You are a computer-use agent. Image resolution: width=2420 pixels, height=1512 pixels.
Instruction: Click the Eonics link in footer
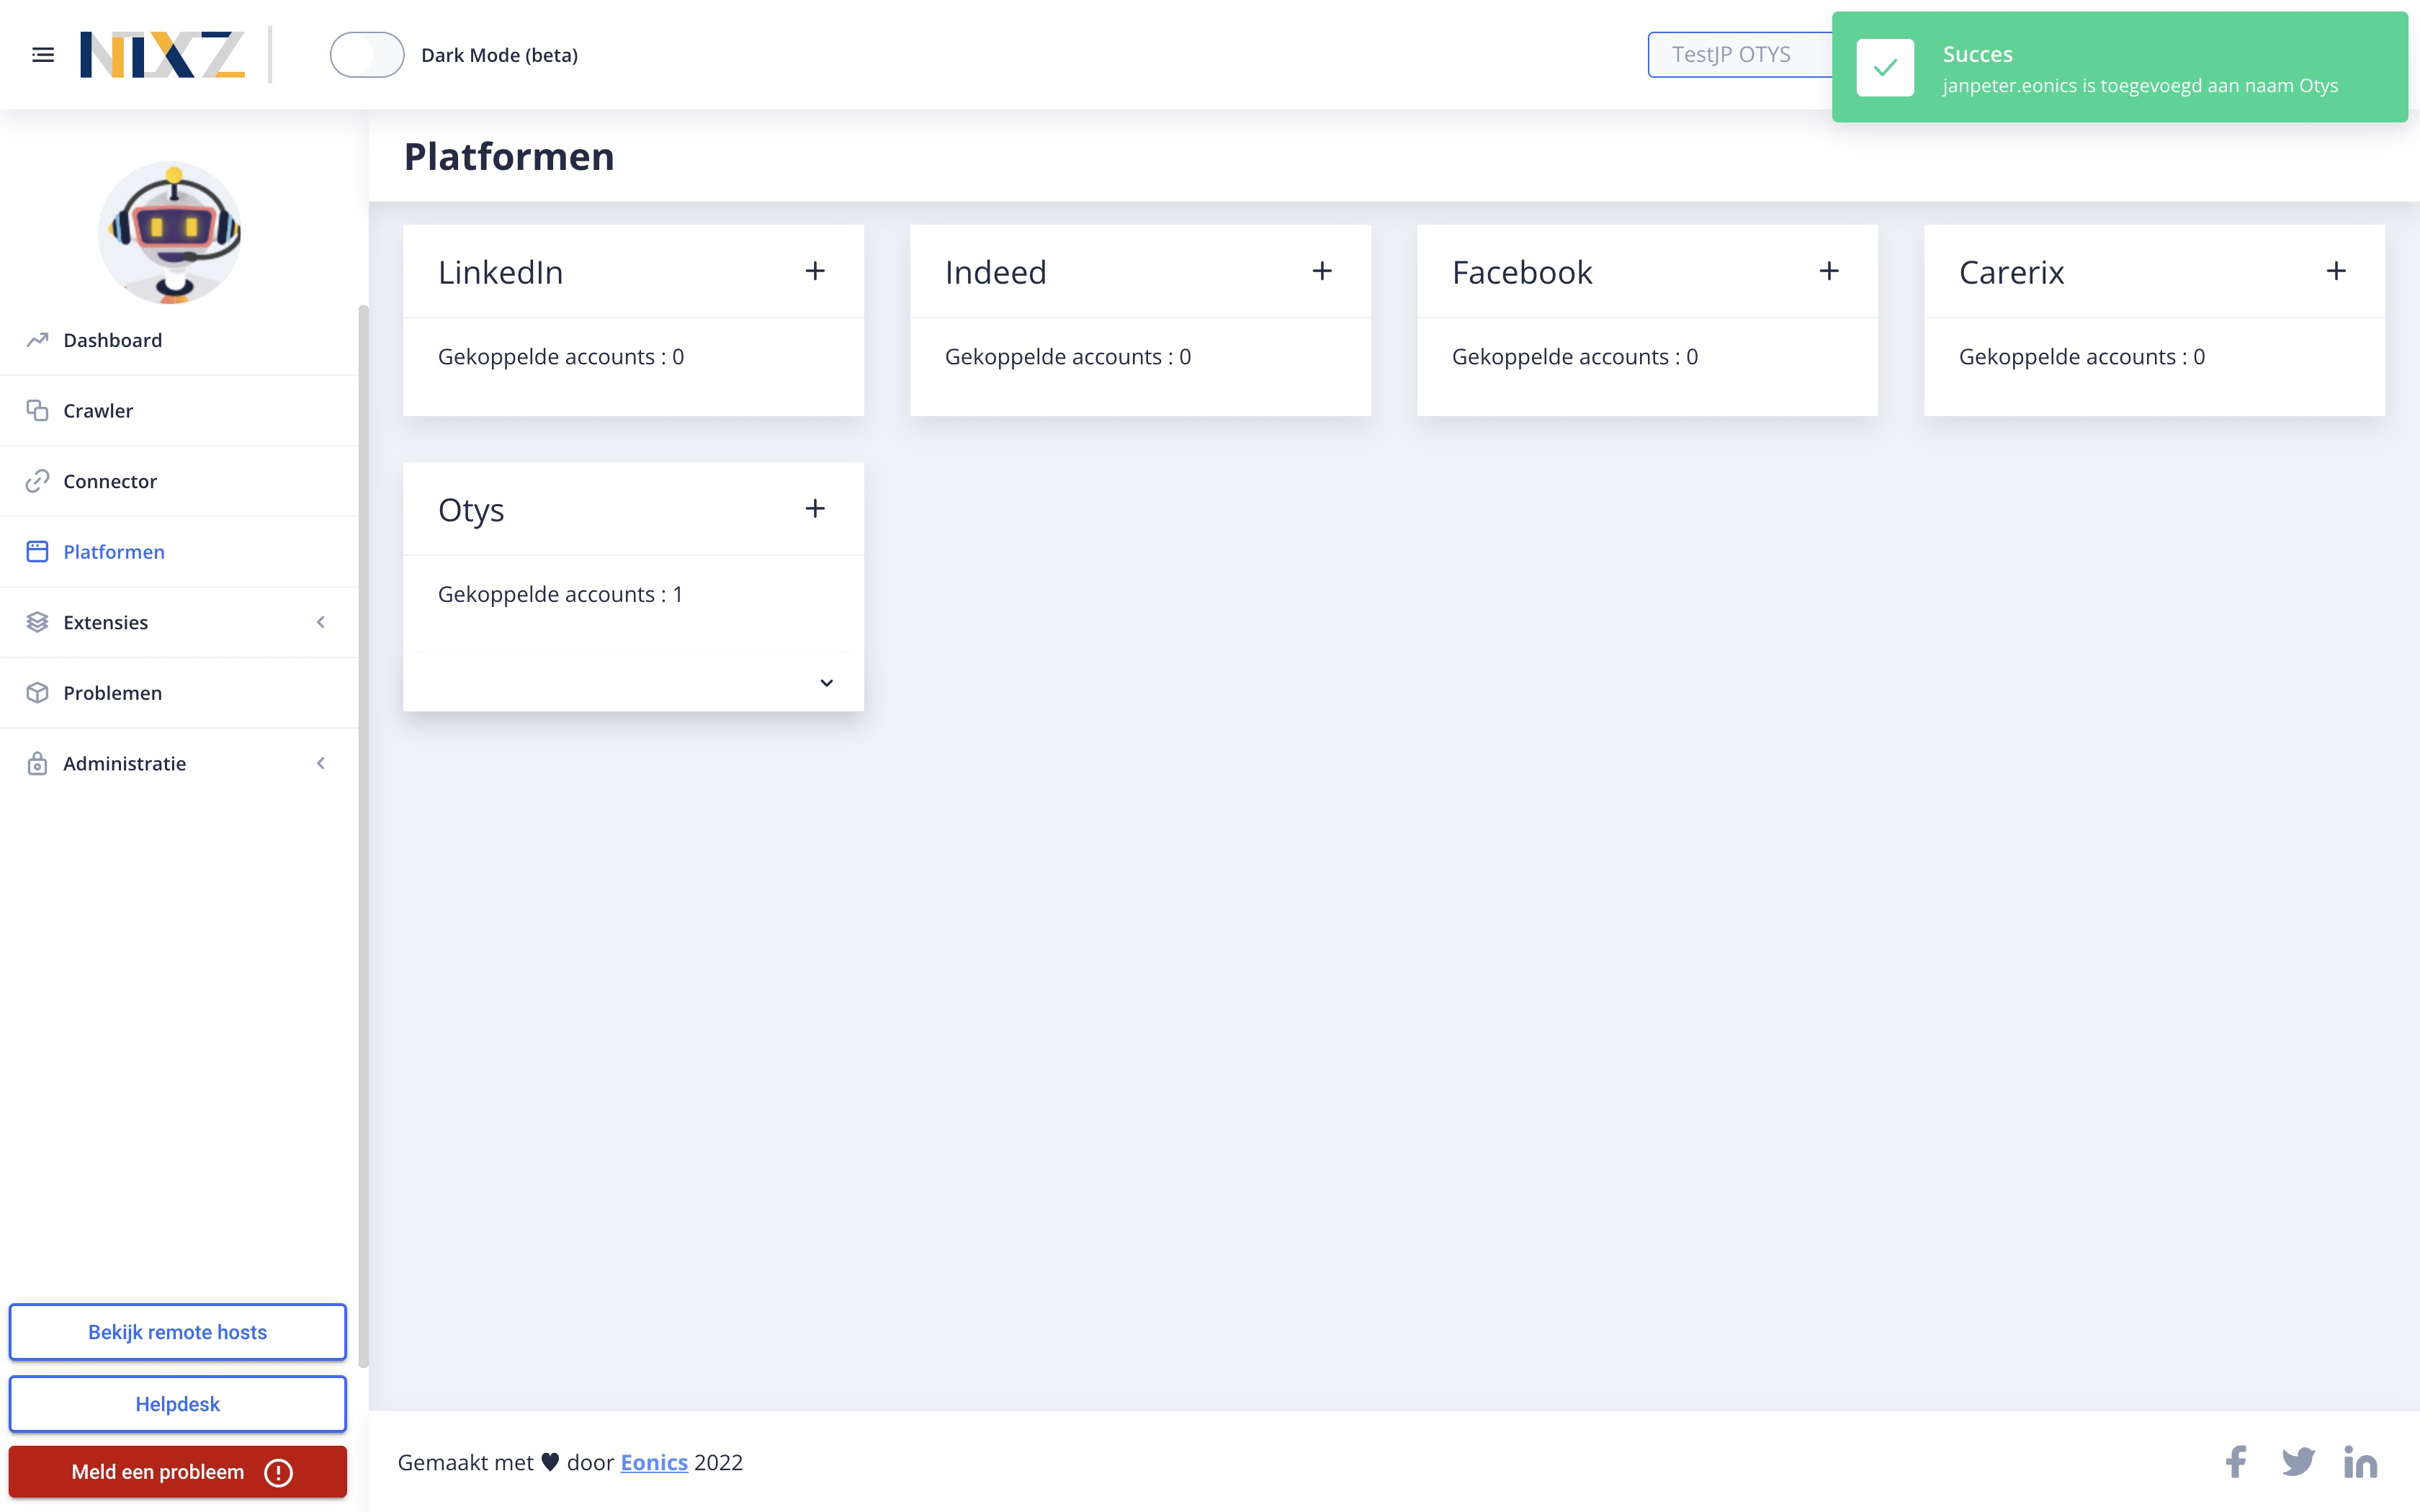(x=654, y=1462)
